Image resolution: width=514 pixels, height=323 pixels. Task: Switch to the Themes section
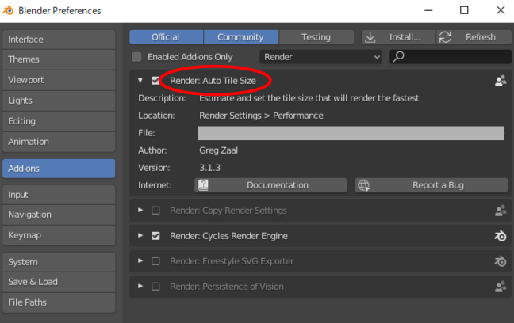[x=59, y=59]
